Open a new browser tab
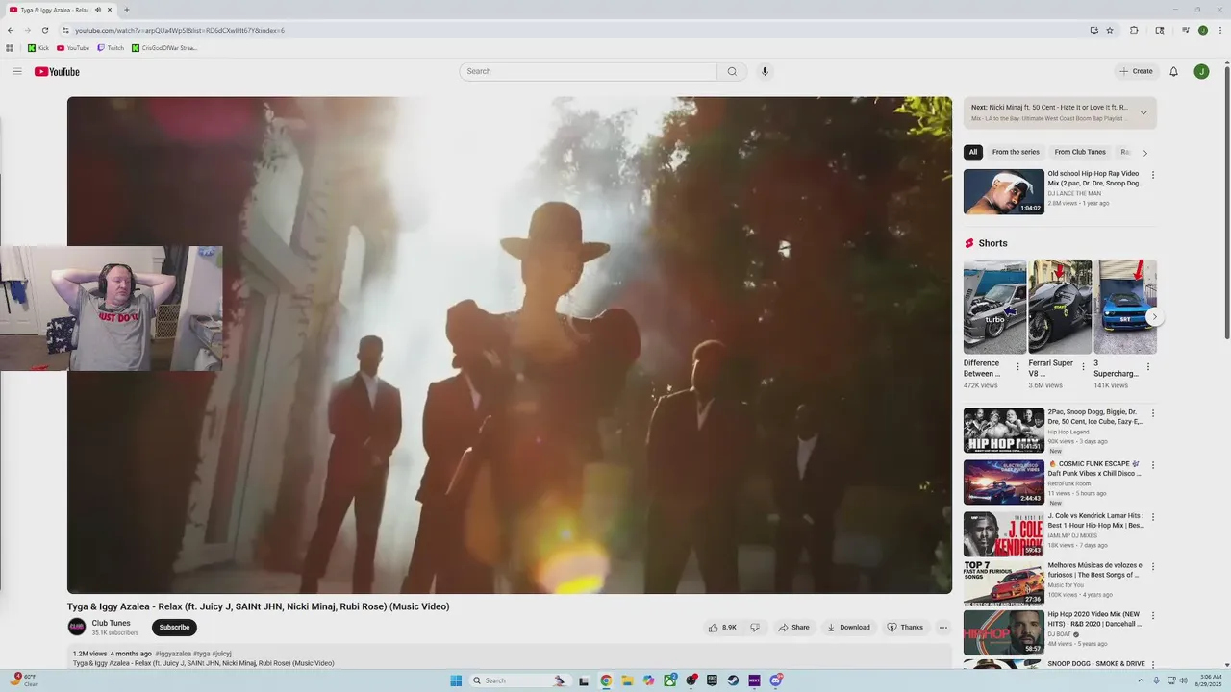The image size is (1231, 692). [x=126, y=10]
